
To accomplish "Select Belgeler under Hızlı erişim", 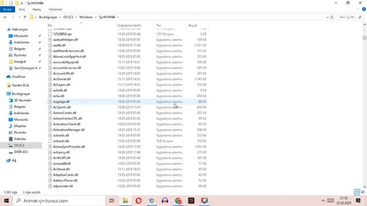I will coord(20,49).
